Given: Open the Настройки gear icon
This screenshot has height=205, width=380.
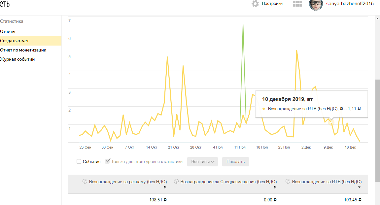Looking at the screenshot, I should (x=255, y=4).
